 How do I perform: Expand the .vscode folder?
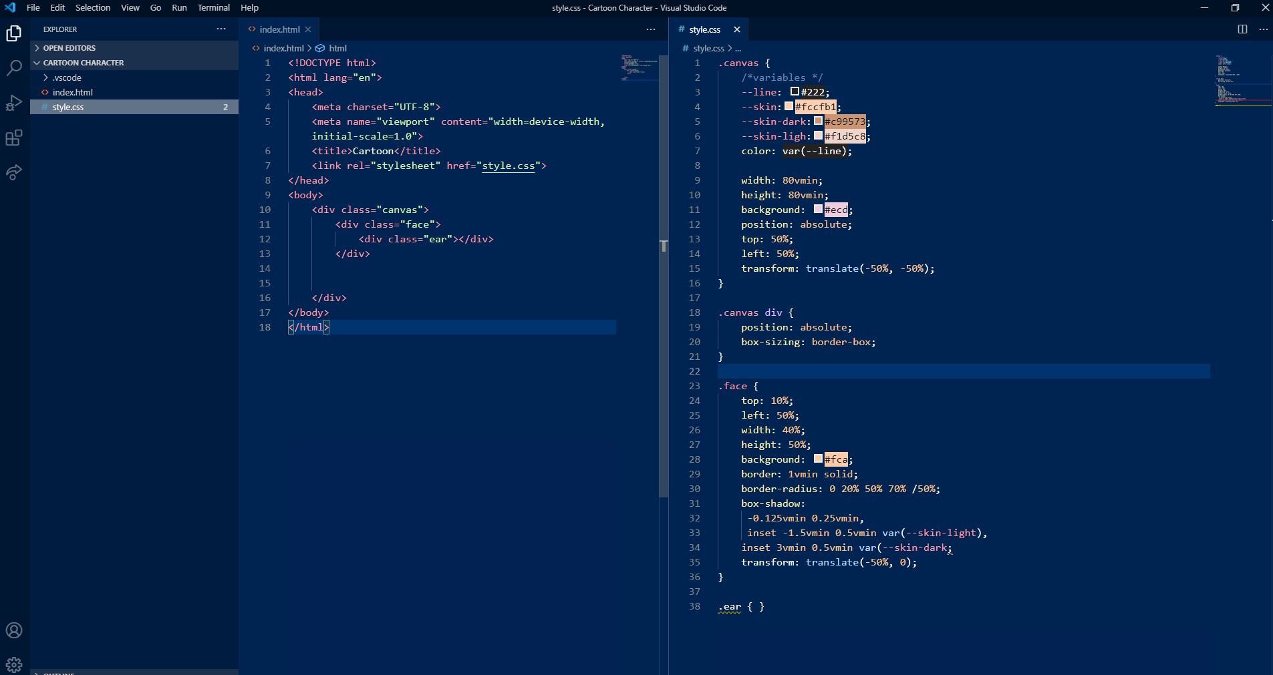point(134,77)
